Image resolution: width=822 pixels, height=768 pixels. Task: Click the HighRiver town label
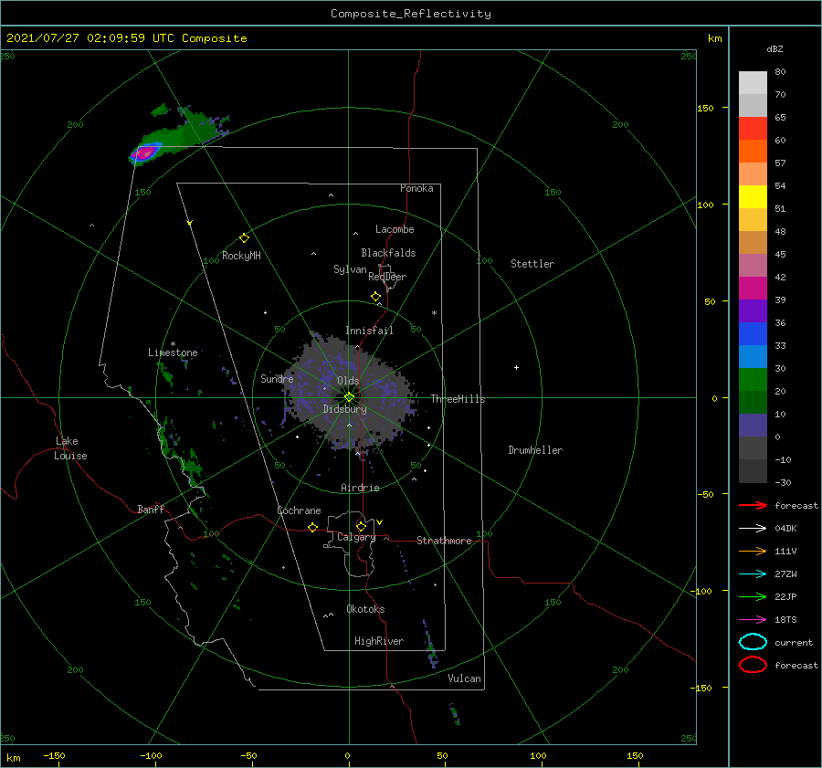click(x=379, y=642)
